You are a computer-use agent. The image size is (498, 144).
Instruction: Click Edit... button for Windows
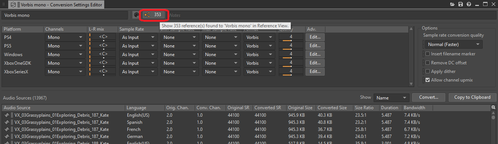click(x=315, y=54)
